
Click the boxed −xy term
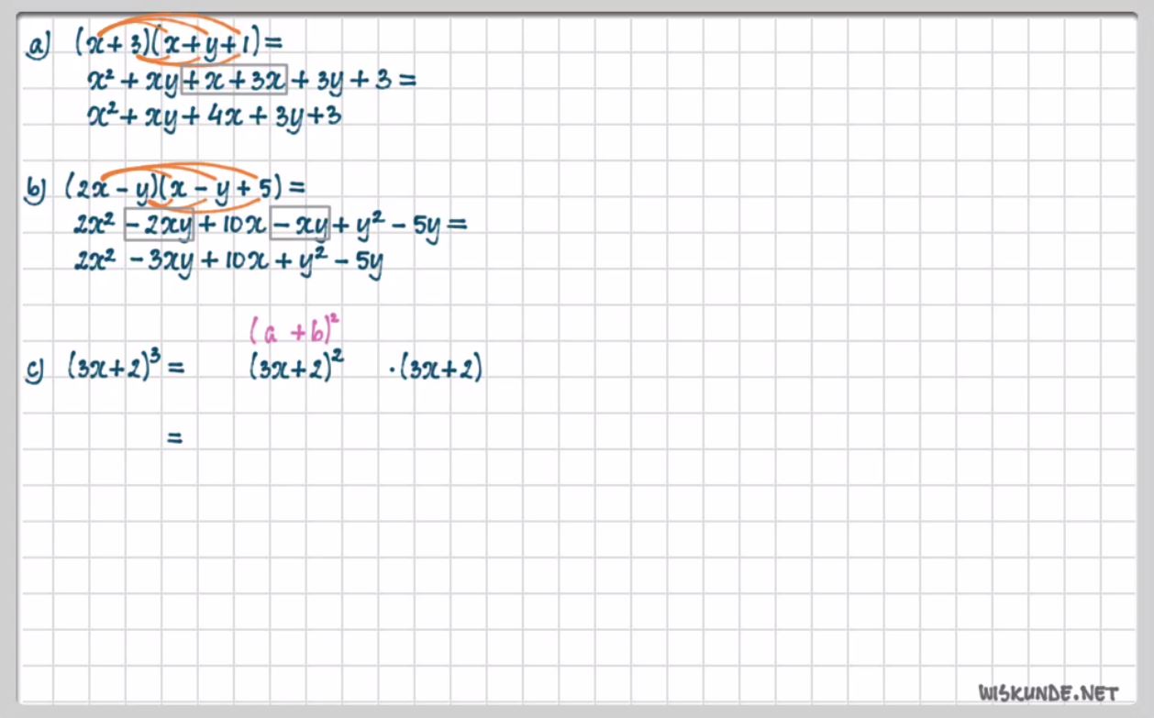300,225
